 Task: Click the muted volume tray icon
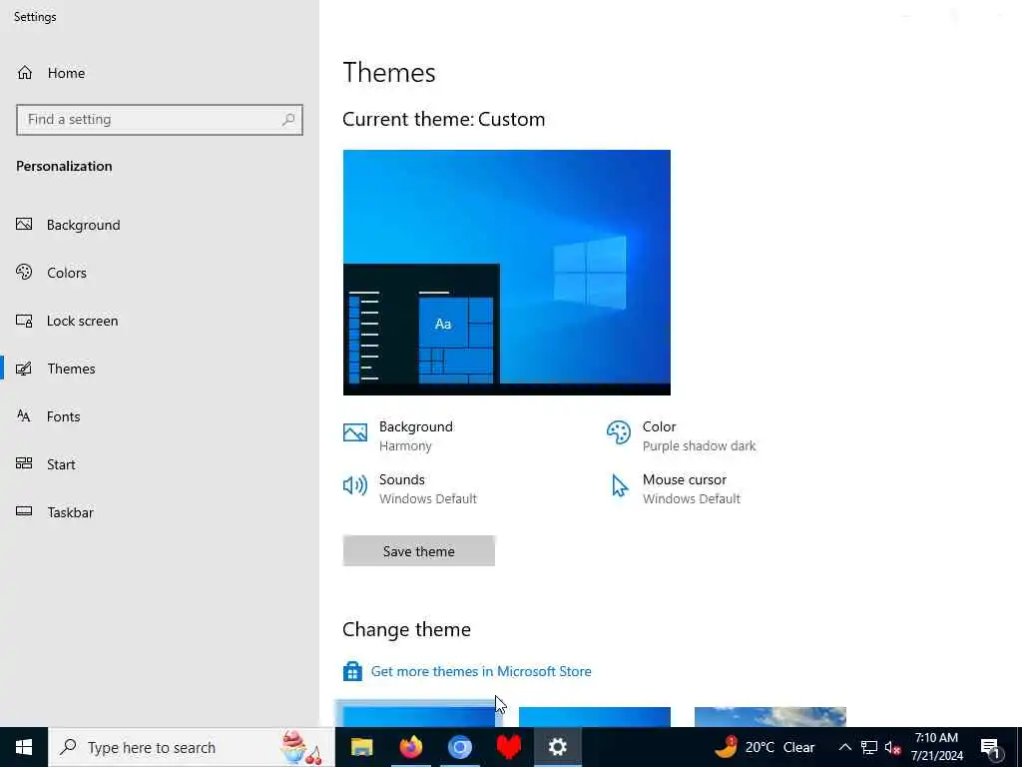coord(892,747)
